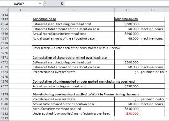Click the Insert Function fx icon

(62, 4)
